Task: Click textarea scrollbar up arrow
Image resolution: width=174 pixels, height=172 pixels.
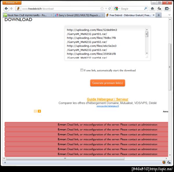Action: point(147,30)
